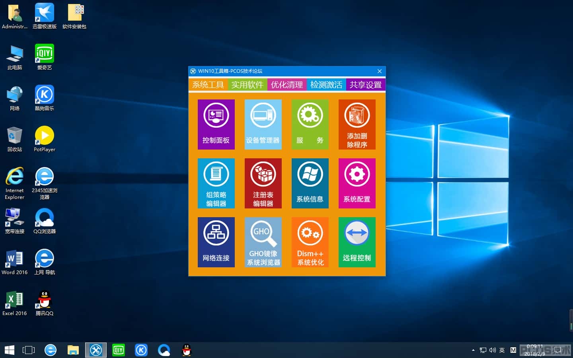
Task: Select 宽带连接 desktop icon
Action: pos(15,221)
